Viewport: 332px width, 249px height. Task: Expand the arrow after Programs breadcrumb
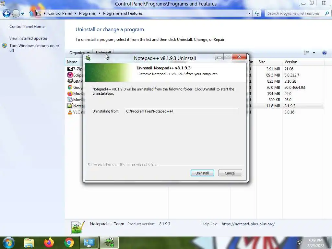[99, 13]
